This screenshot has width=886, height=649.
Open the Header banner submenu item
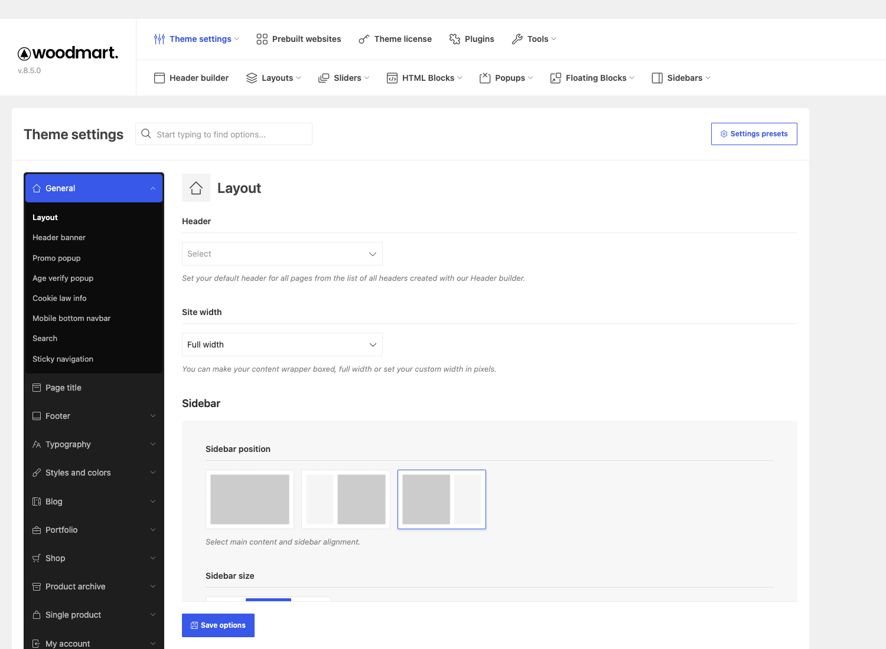click(59, 237)
